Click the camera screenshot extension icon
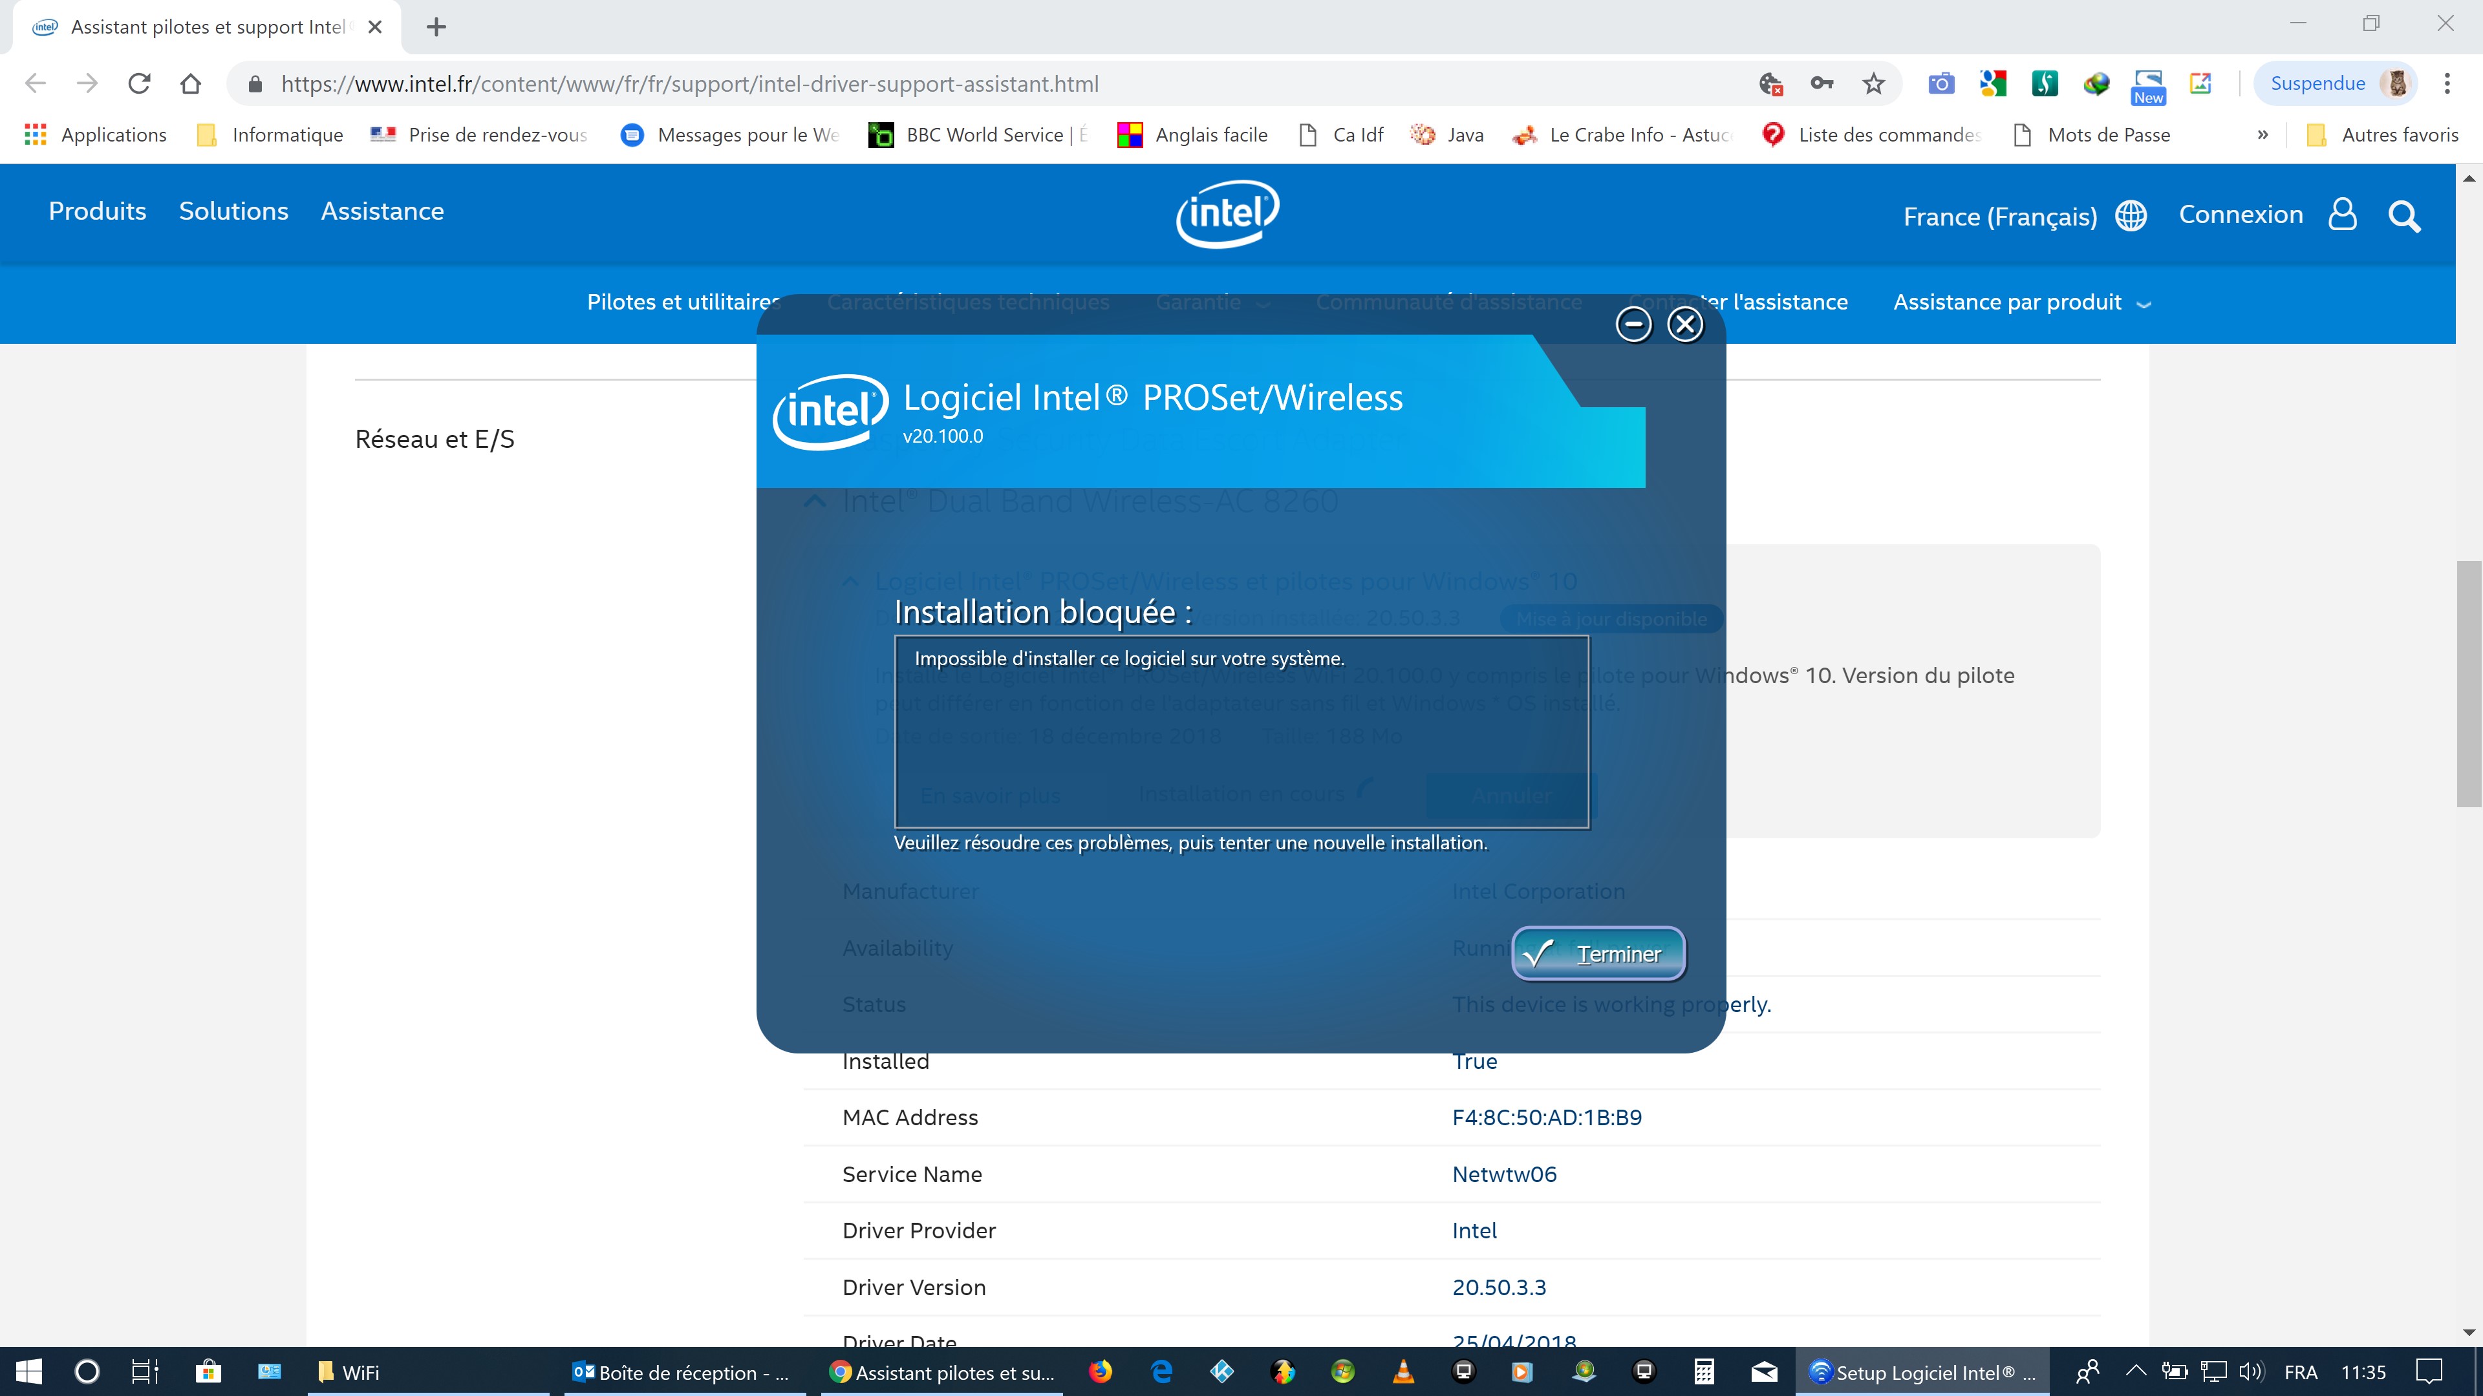Image resolution: width=2483 pixels, height=1396 pixels. tap(1940, 84)
